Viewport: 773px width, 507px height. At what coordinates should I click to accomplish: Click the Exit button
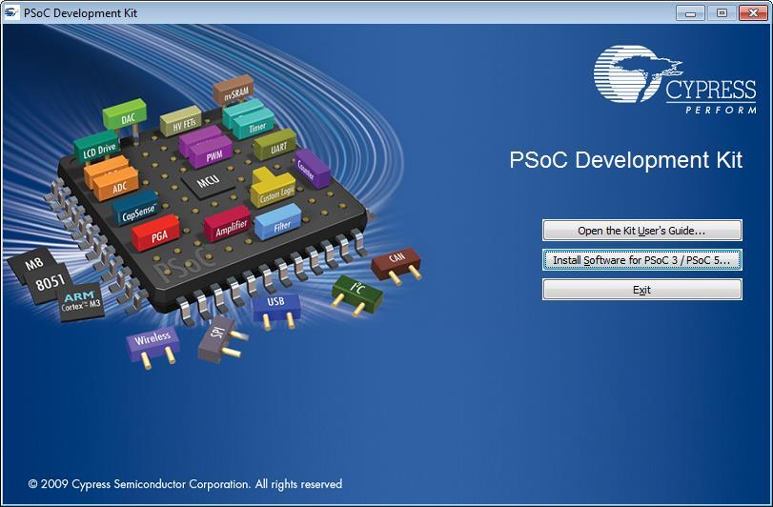[641, 289]
